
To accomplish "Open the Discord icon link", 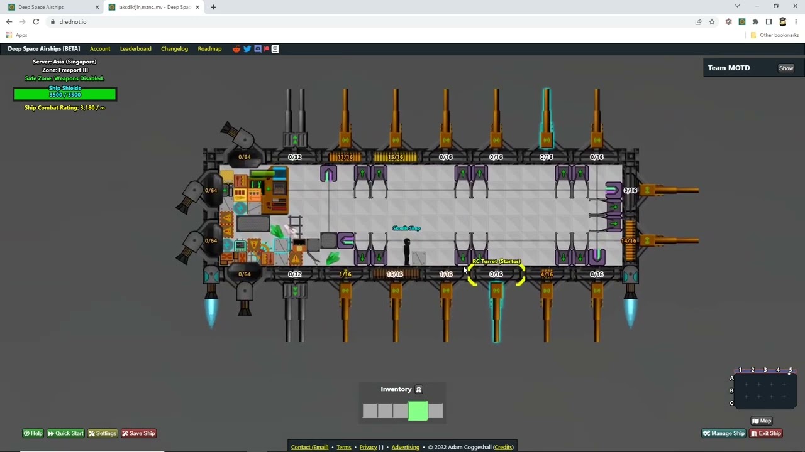I will point(257,49).
